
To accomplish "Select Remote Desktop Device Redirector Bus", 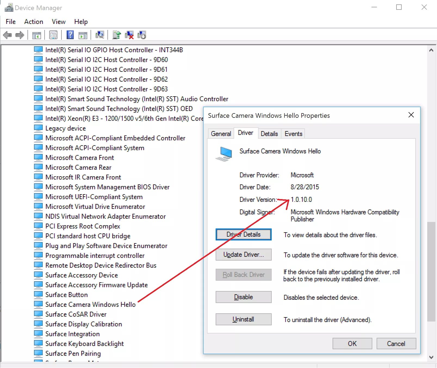I will click(x=101, y=265).
